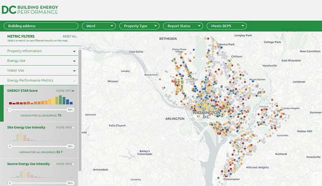The image size is (322, 186).
Task: Expand the Property Information section
Action: [x=41, y=51]
